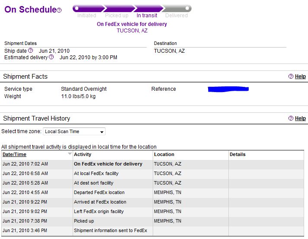Click the Estimated delivery question mark icon
Viewport: 308px width, 239px height.
51,57
